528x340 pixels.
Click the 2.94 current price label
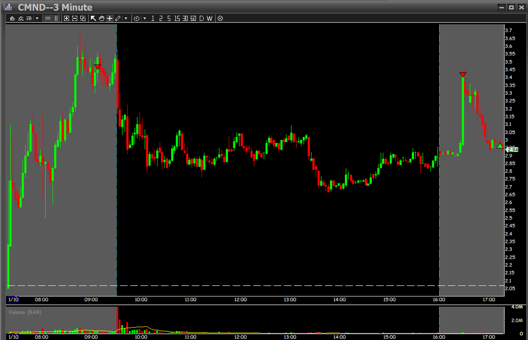(513, 150)
